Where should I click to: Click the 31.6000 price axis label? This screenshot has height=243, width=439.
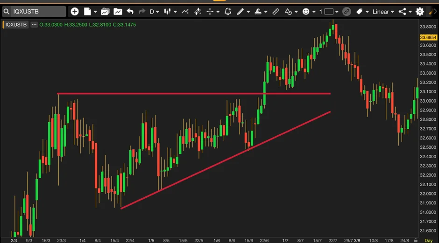pos(428,231)
